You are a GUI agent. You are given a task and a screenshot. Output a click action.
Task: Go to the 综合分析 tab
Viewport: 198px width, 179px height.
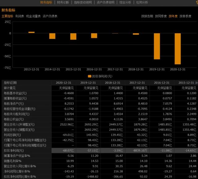[x=125, y=2]
